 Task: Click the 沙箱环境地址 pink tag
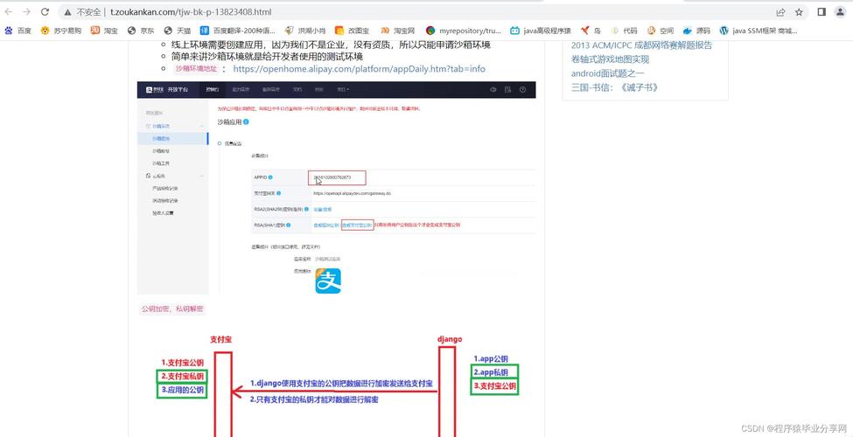click(196, 69)
